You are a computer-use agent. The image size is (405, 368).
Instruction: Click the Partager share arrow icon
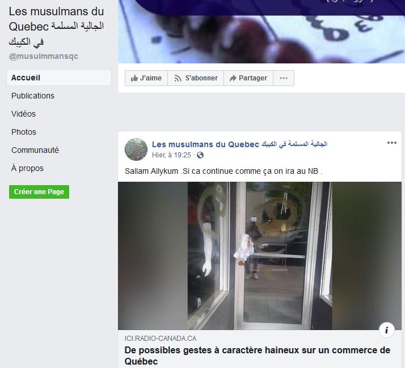(x=233, y=78)
